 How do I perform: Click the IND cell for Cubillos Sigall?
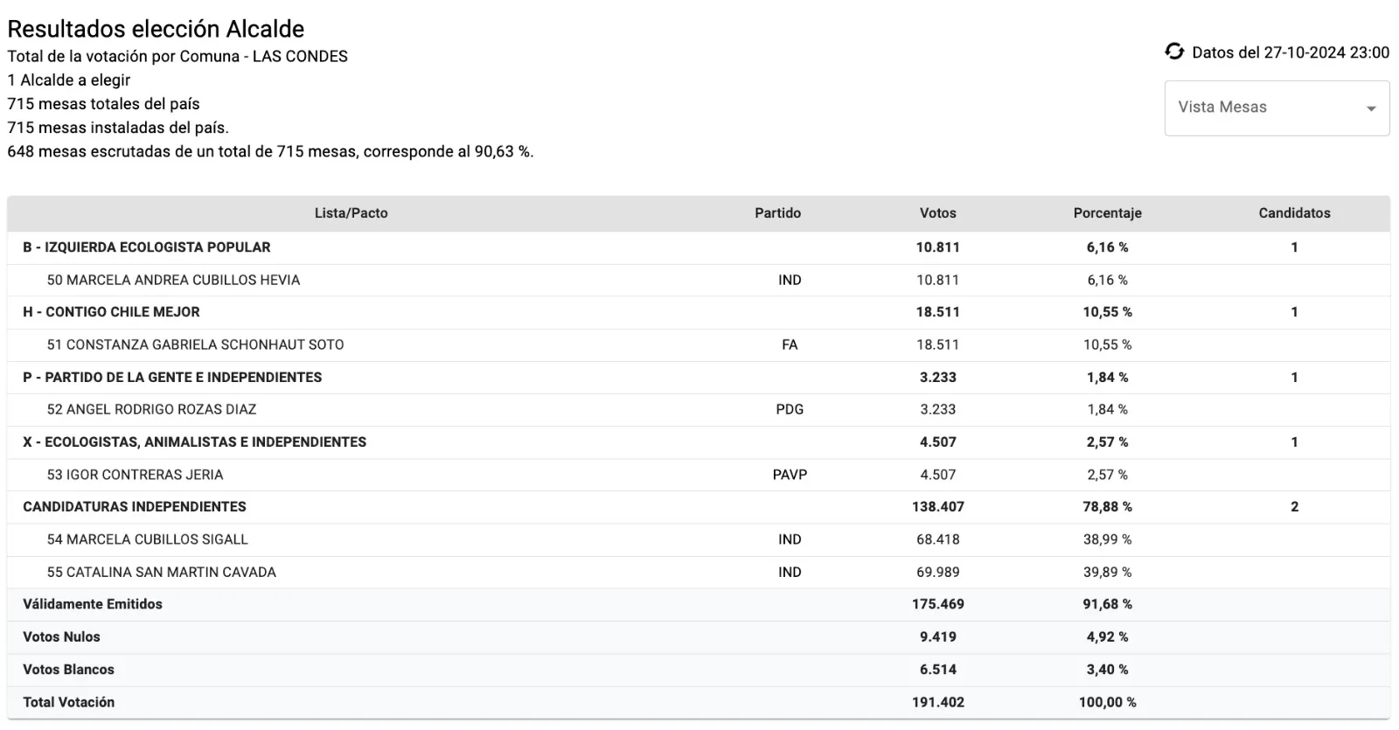click(790, 539)
